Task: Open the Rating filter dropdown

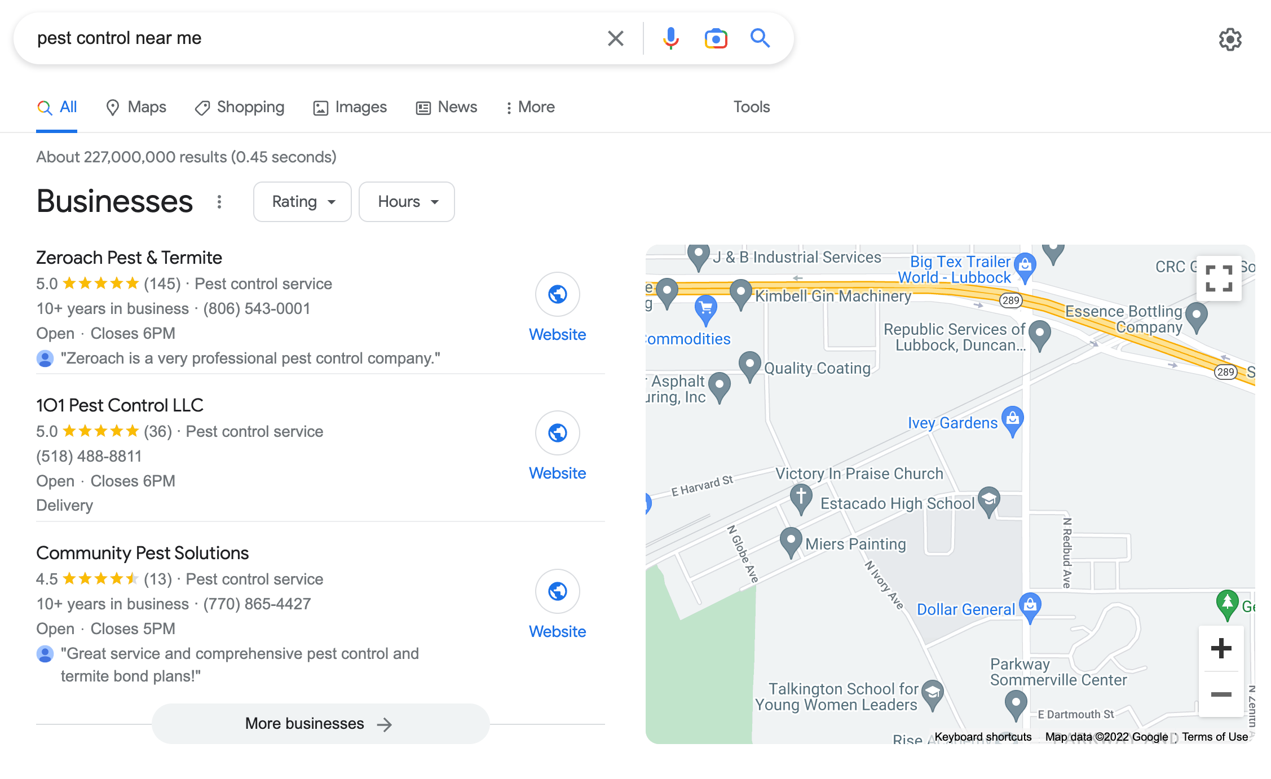Action: click(x=302, y=201)
